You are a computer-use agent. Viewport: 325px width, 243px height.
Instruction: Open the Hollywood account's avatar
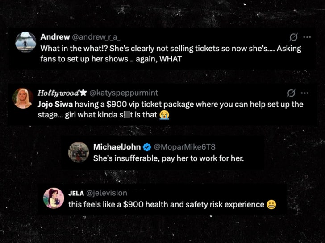pos(23,98)
